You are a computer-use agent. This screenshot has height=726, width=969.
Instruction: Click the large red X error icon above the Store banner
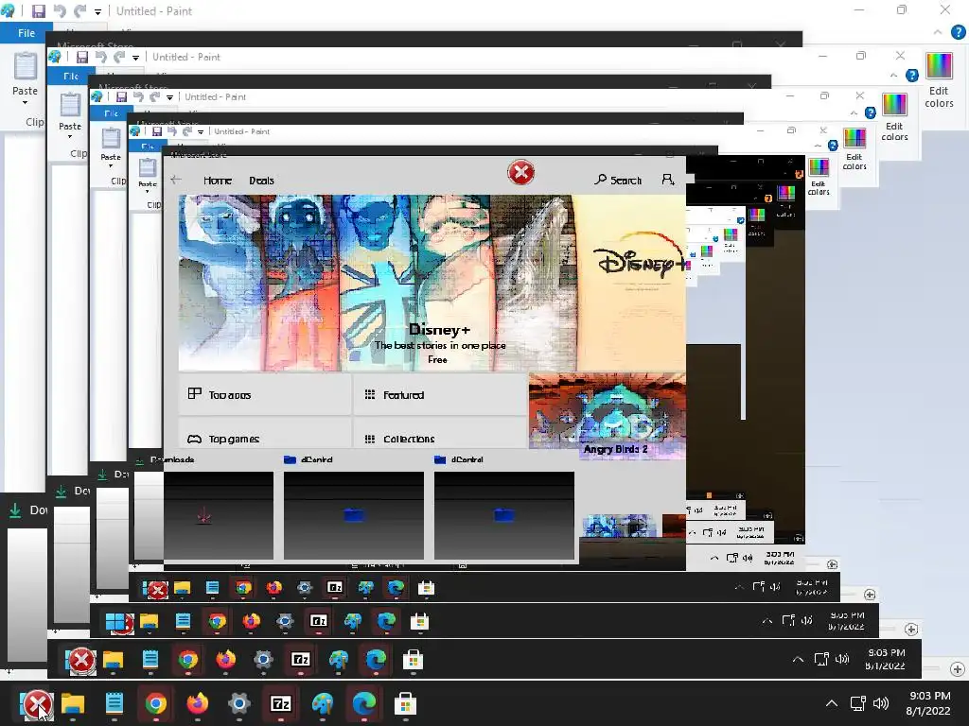pos(521,172)
